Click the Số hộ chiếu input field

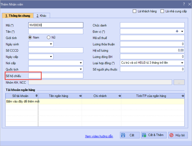[55, 76]
